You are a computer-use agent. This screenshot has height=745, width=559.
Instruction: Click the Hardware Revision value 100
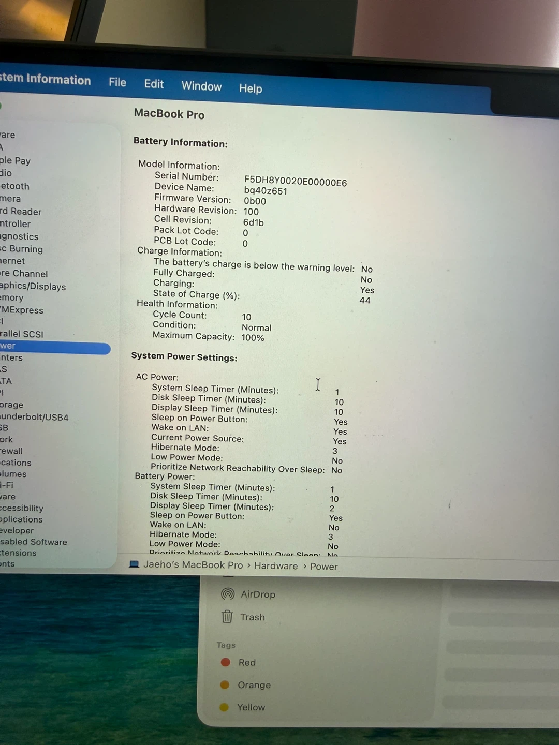(x=251, y=212)
